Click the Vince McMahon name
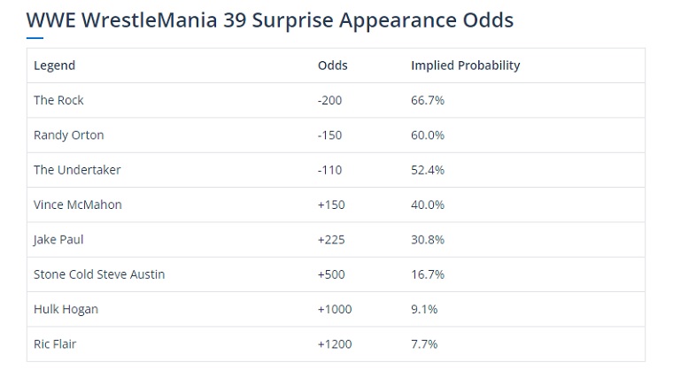 tap(77, 204)
